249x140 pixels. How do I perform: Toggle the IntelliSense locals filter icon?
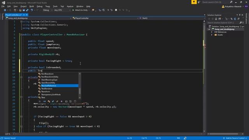tap(40, 101)
